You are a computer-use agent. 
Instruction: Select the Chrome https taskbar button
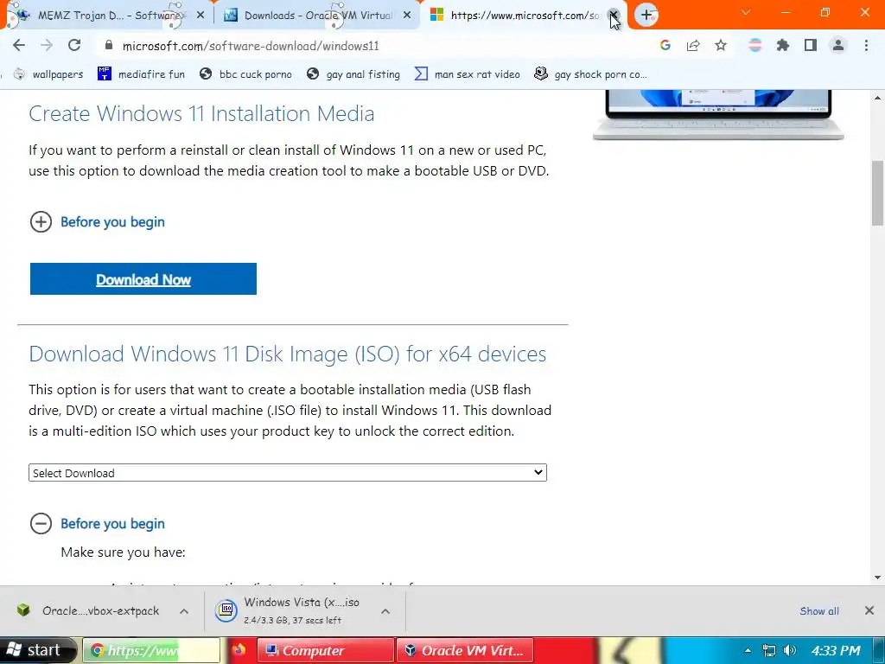point(151,650)
